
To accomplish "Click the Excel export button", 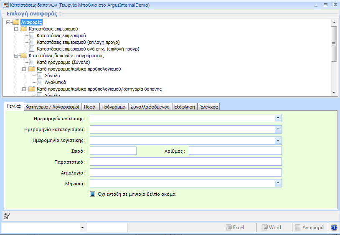I will click(235, 227).
